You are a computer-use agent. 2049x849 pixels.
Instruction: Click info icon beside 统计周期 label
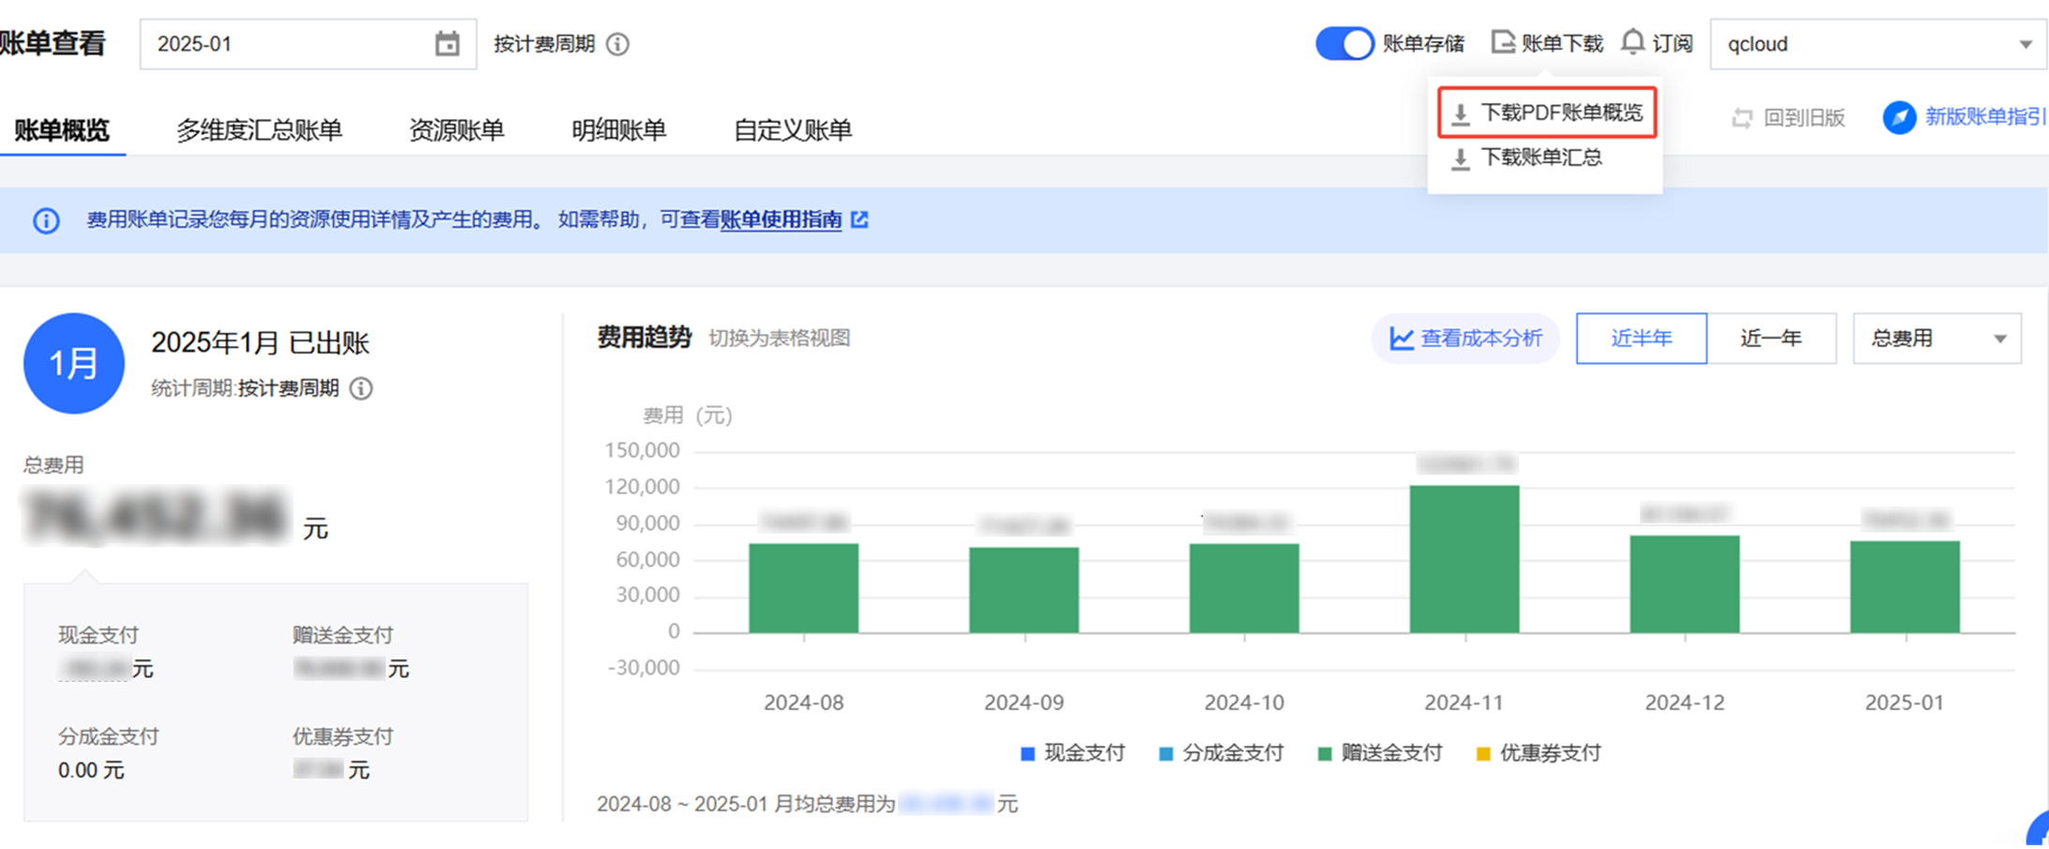[361, 388]
